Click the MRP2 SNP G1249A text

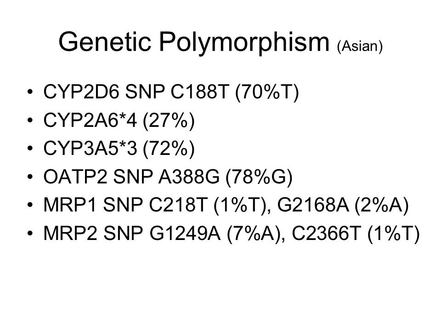(x=132, y=234)
